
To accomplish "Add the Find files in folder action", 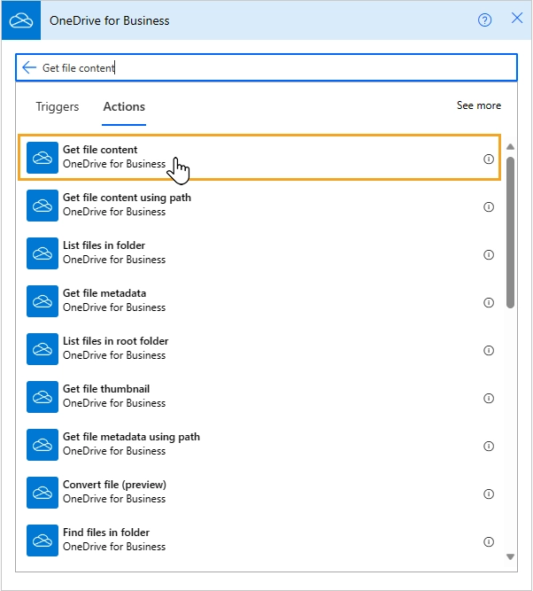I will [x=259, y=540].
